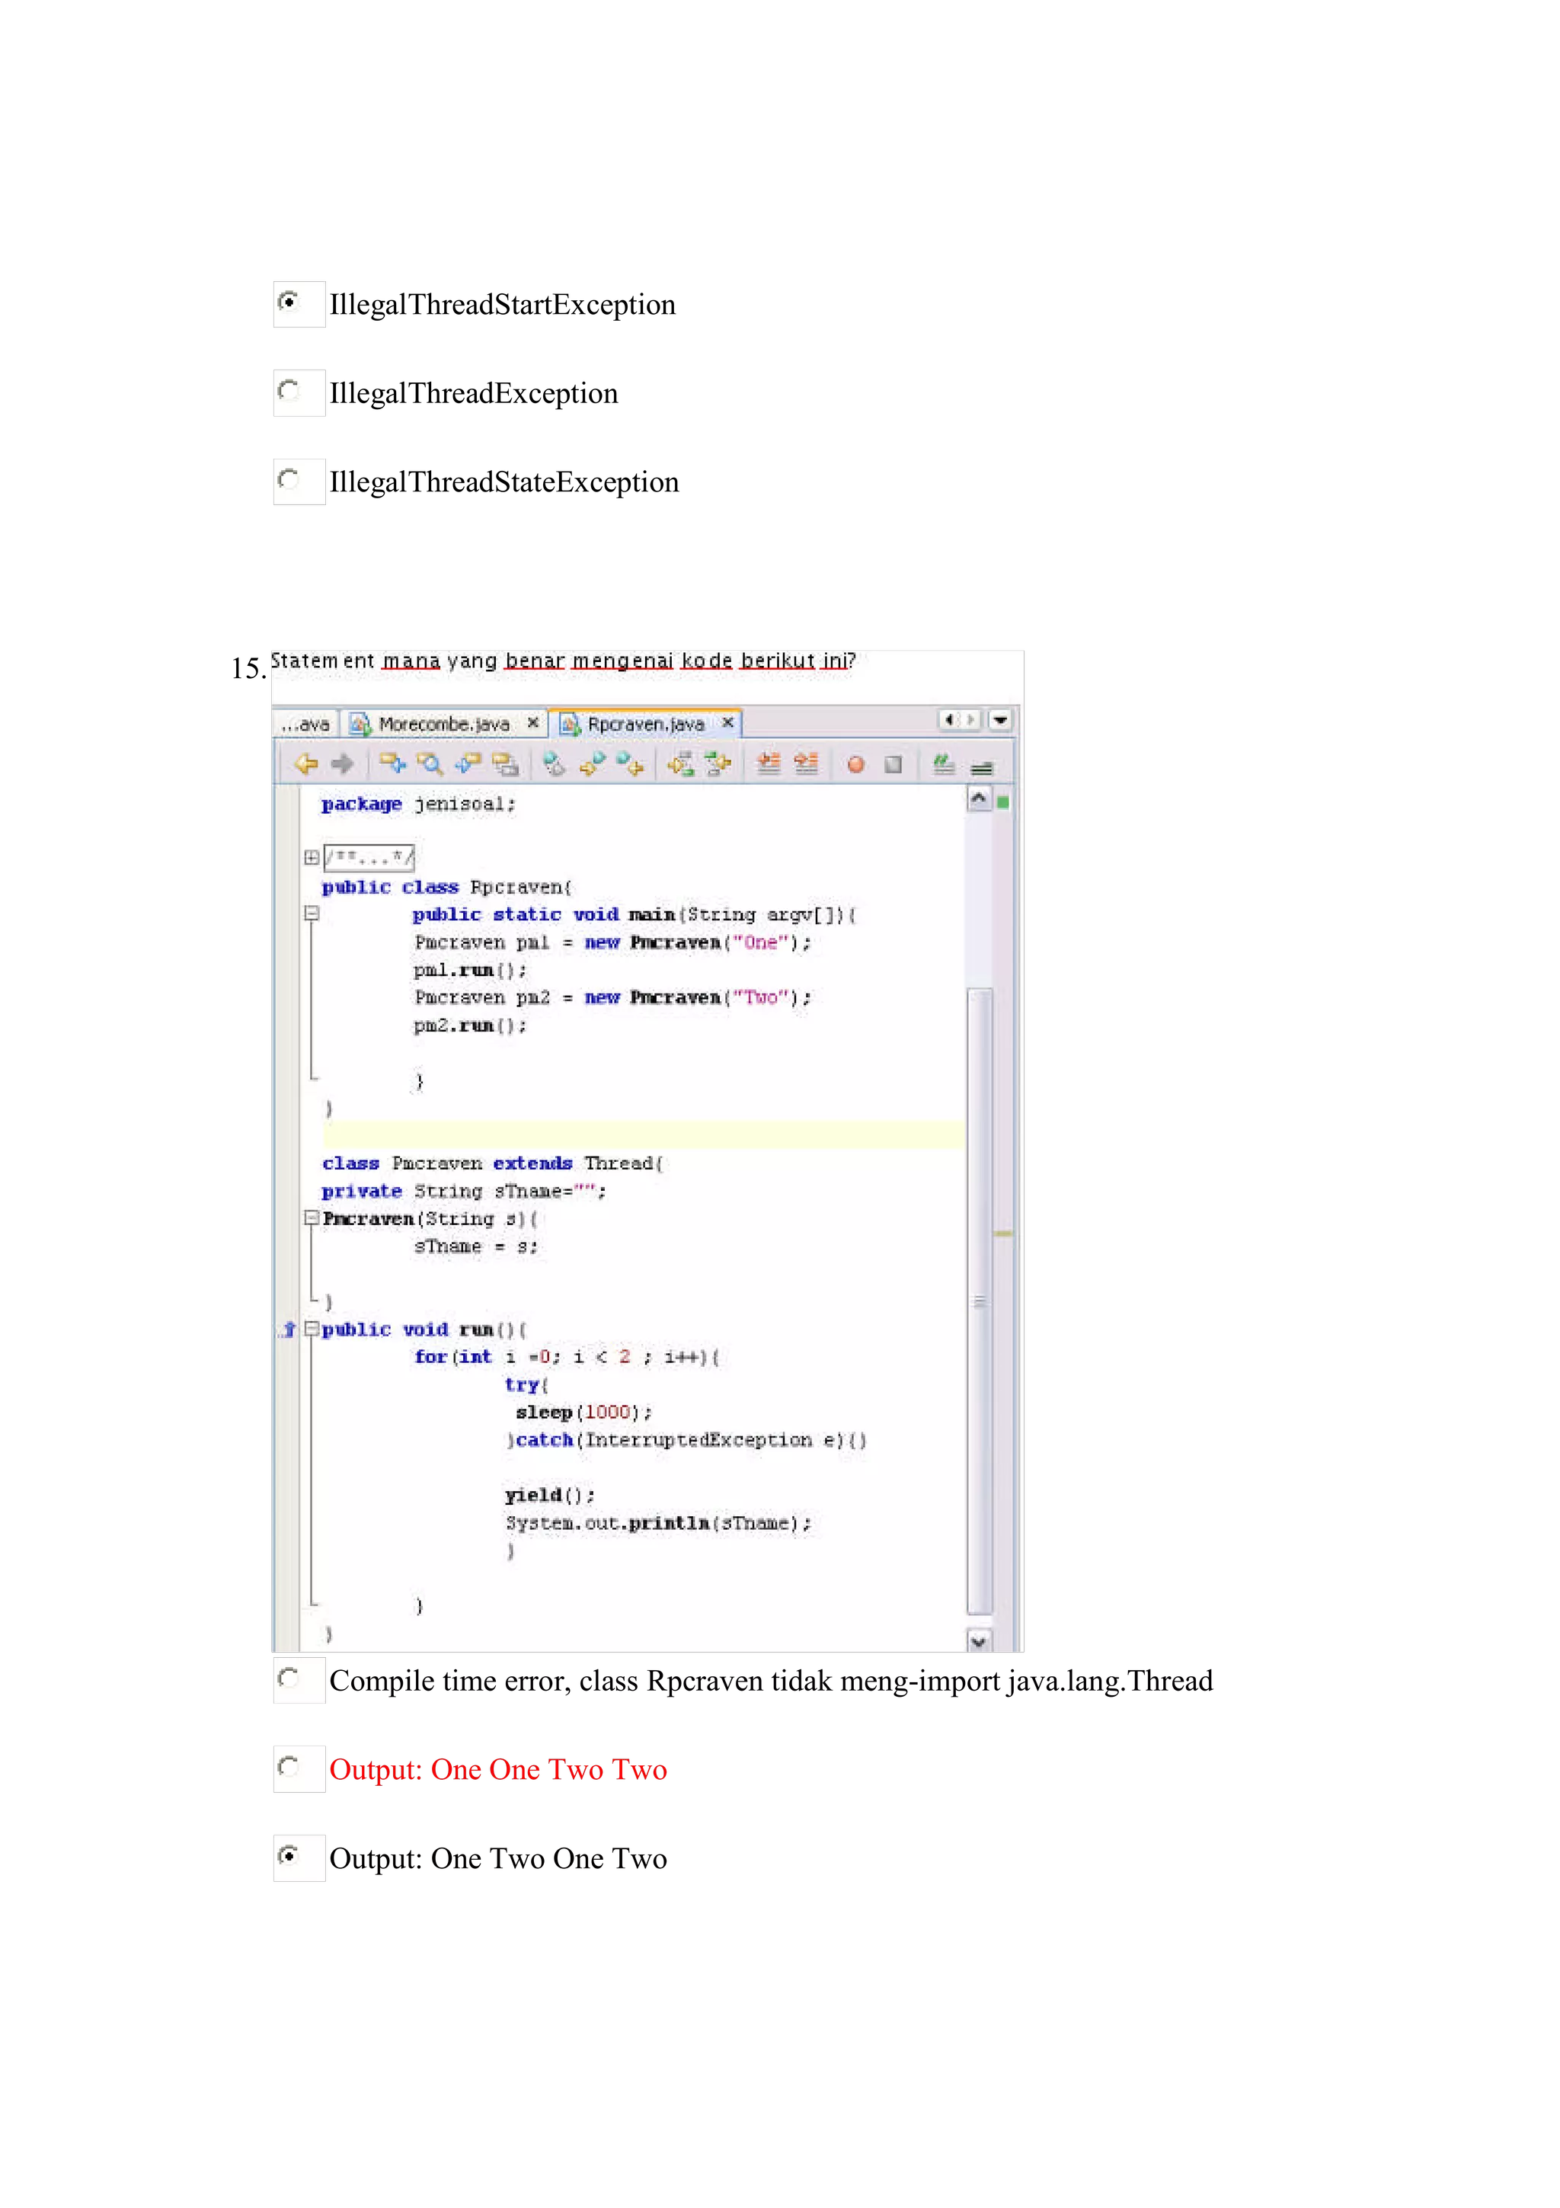Click the editor scrollbar down arrow

pyautogui.click(x=979, y=1640)
